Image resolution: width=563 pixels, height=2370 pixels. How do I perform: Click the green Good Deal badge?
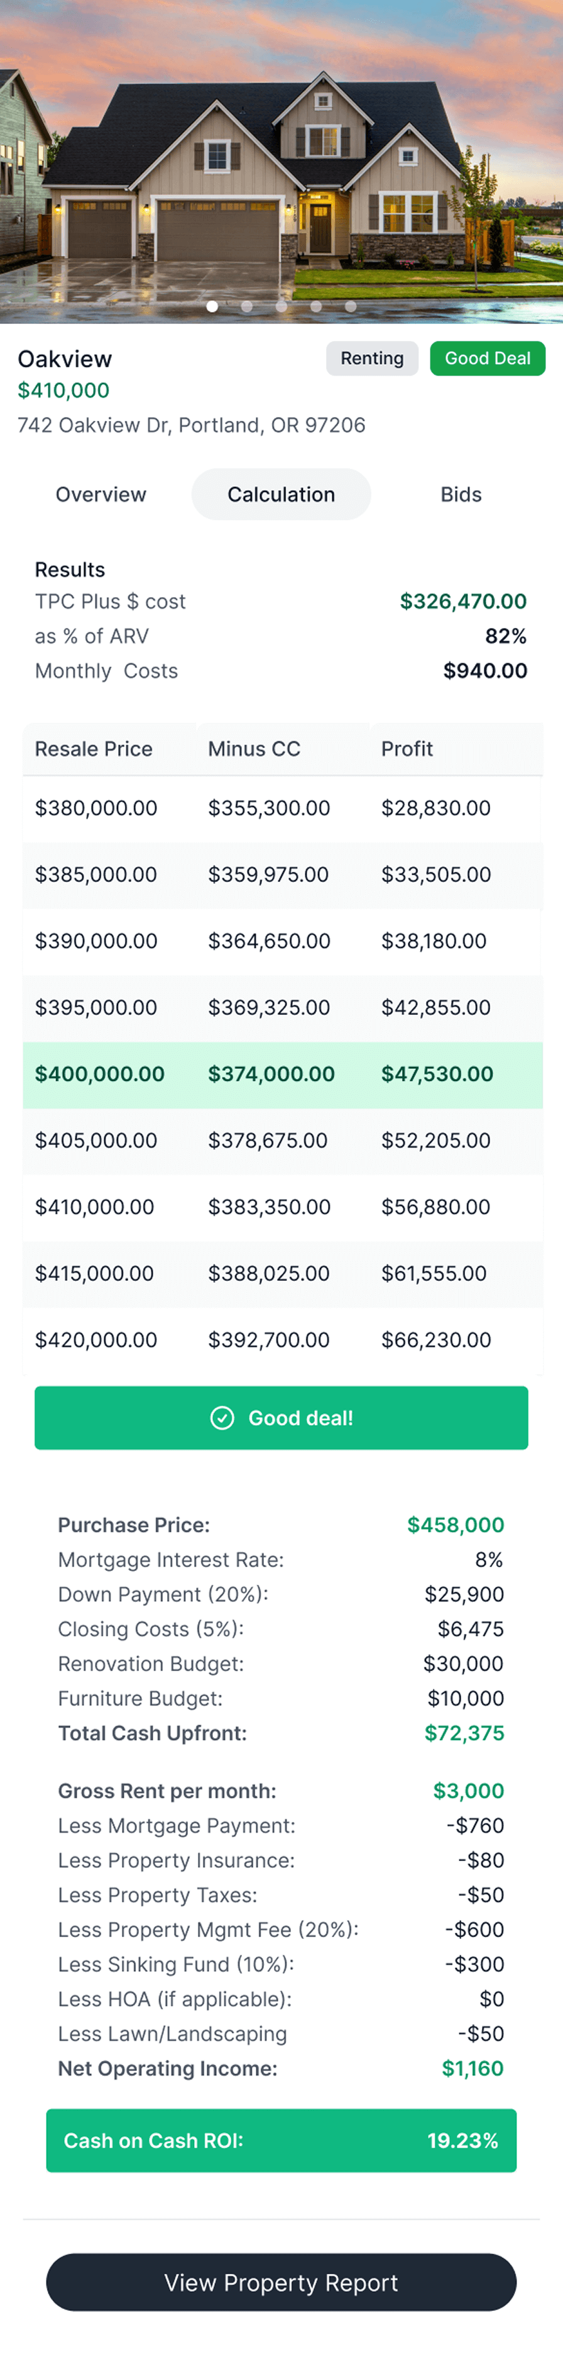488,359
